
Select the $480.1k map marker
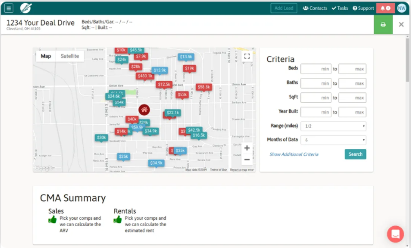[145, 76]
